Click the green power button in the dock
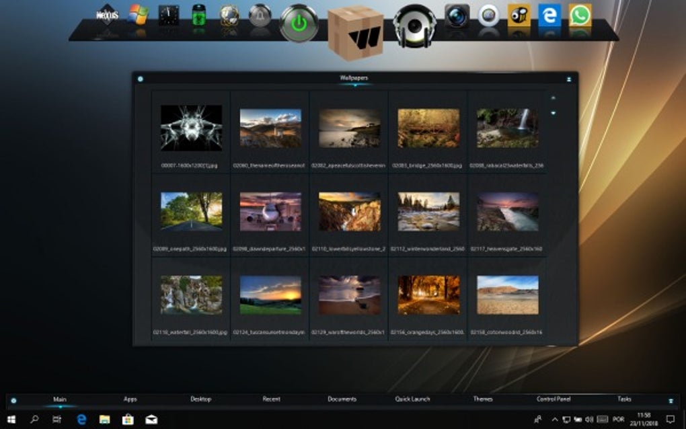Screen dimensions: 686x429 pos(299,23)
